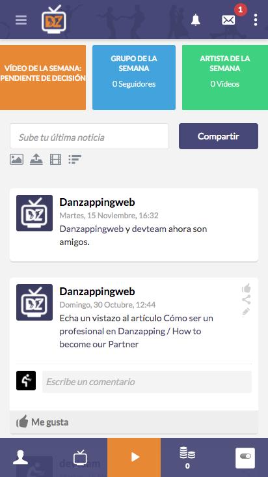Open Danzappingweb name on 30 Octubre post

coord(97,291)
